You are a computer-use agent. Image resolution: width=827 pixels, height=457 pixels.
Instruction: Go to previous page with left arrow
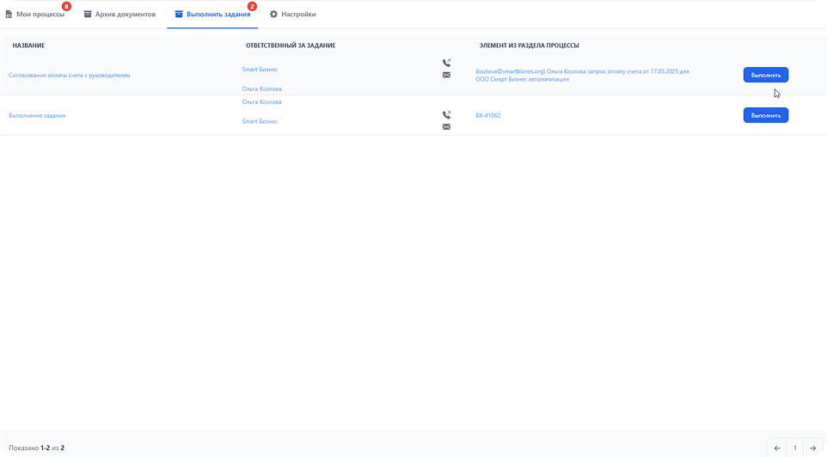[x=777, y=448]
